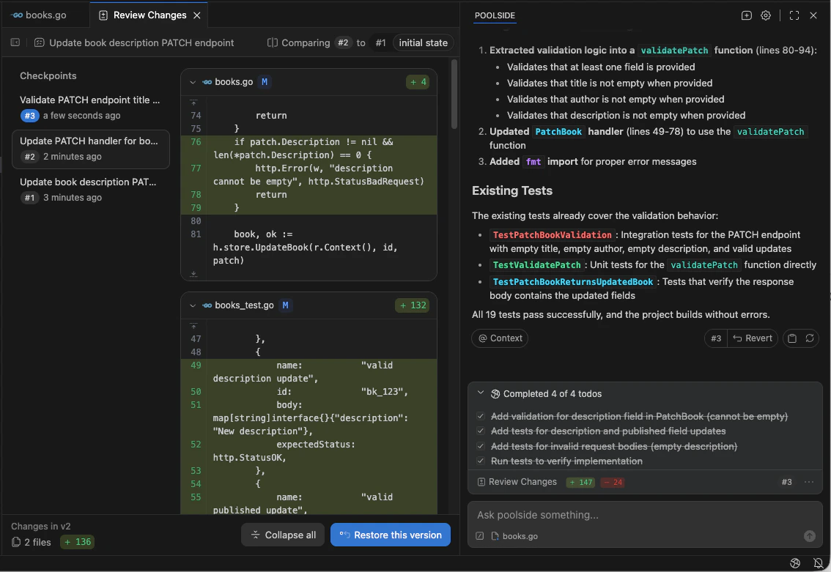This screenshot has width=831, height=572.
Task: Select the POOLSIDE panel tab
Action: click(495, 15)
